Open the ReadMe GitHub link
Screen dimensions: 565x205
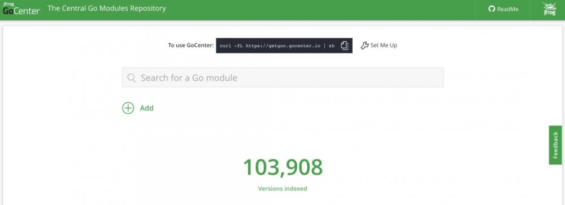(x=503, y=10)
